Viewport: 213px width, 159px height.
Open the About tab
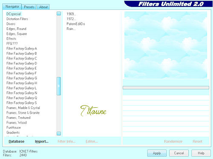coord(43,7)
